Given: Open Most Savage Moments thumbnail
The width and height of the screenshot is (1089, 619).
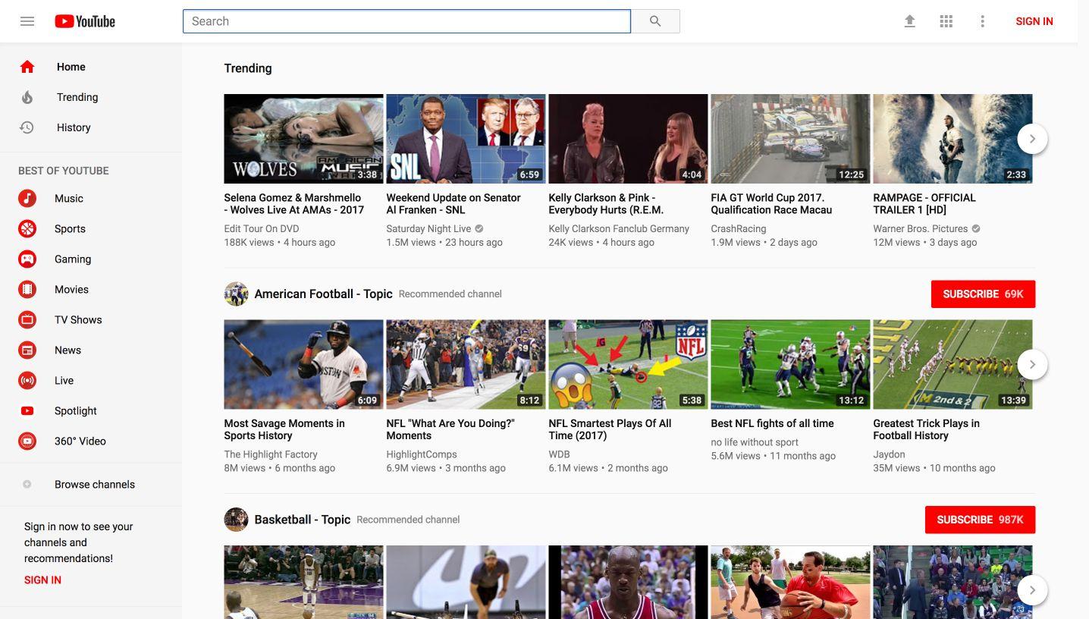Looking at the screenshot, I should [303, 364].
